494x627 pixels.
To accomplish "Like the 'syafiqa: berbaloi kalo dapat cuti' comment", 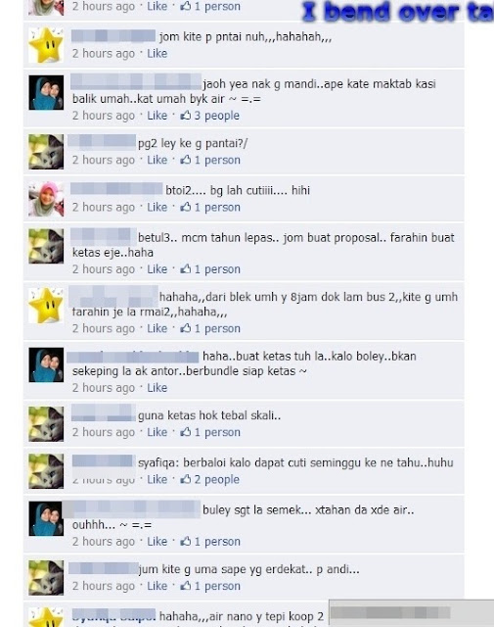I will 157,479.
